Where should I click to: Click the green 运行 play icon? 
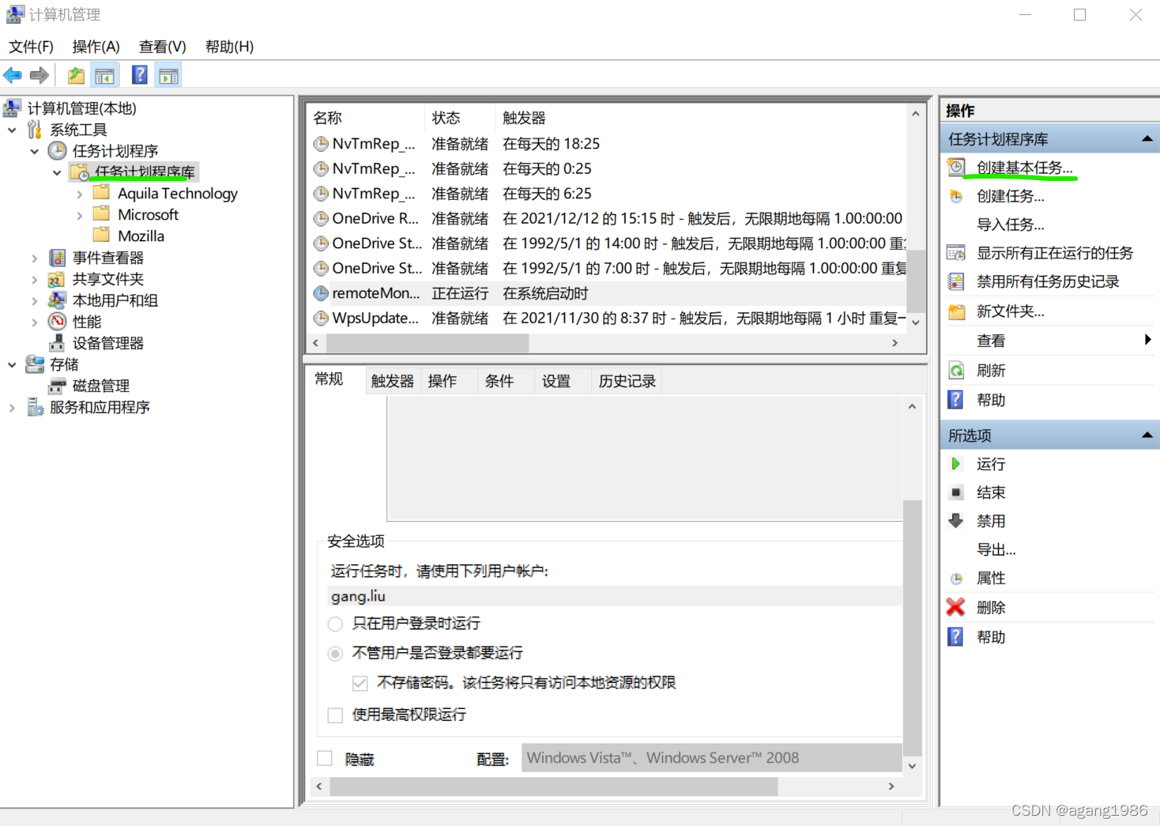click(x=955, y=464)
